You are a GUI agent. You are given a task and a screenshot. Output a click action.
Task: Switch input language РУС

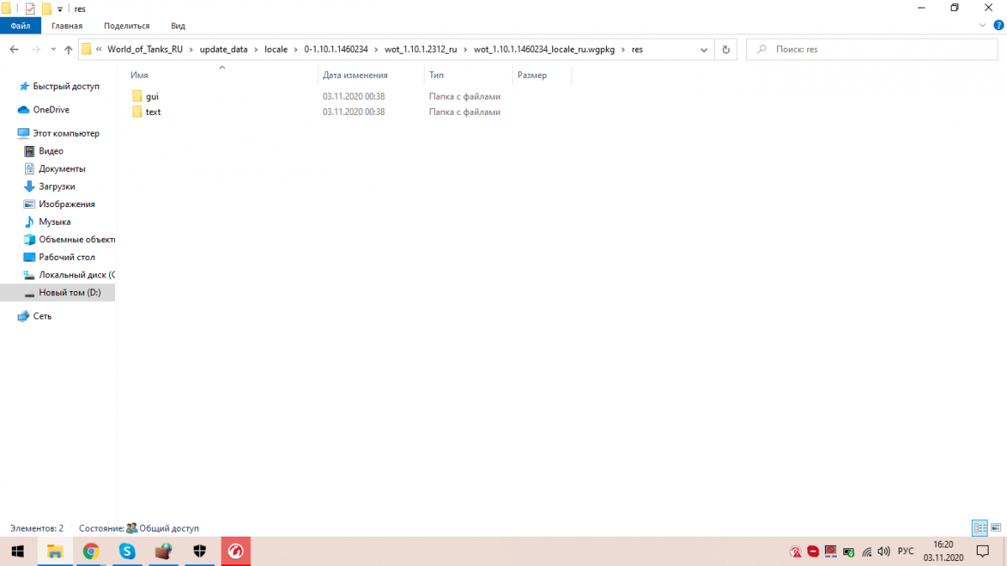click(905, 552)
